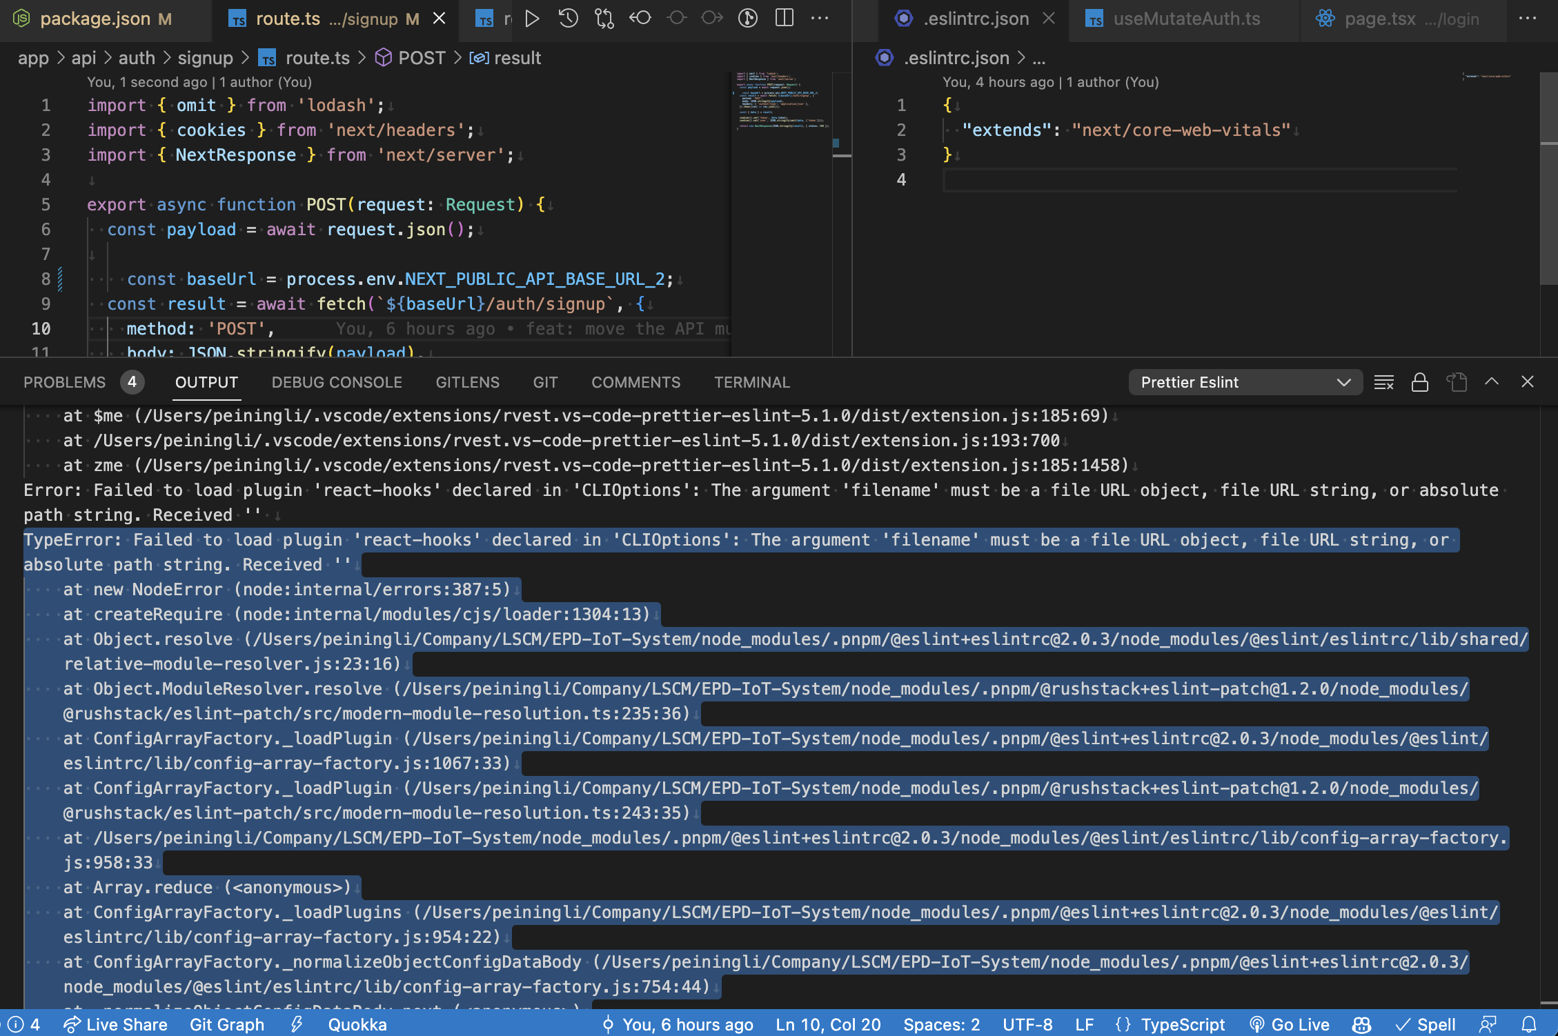Open More Actions menu for left editor
The height and width of the screenshot is (1036, 1558).
click(820, 19)
